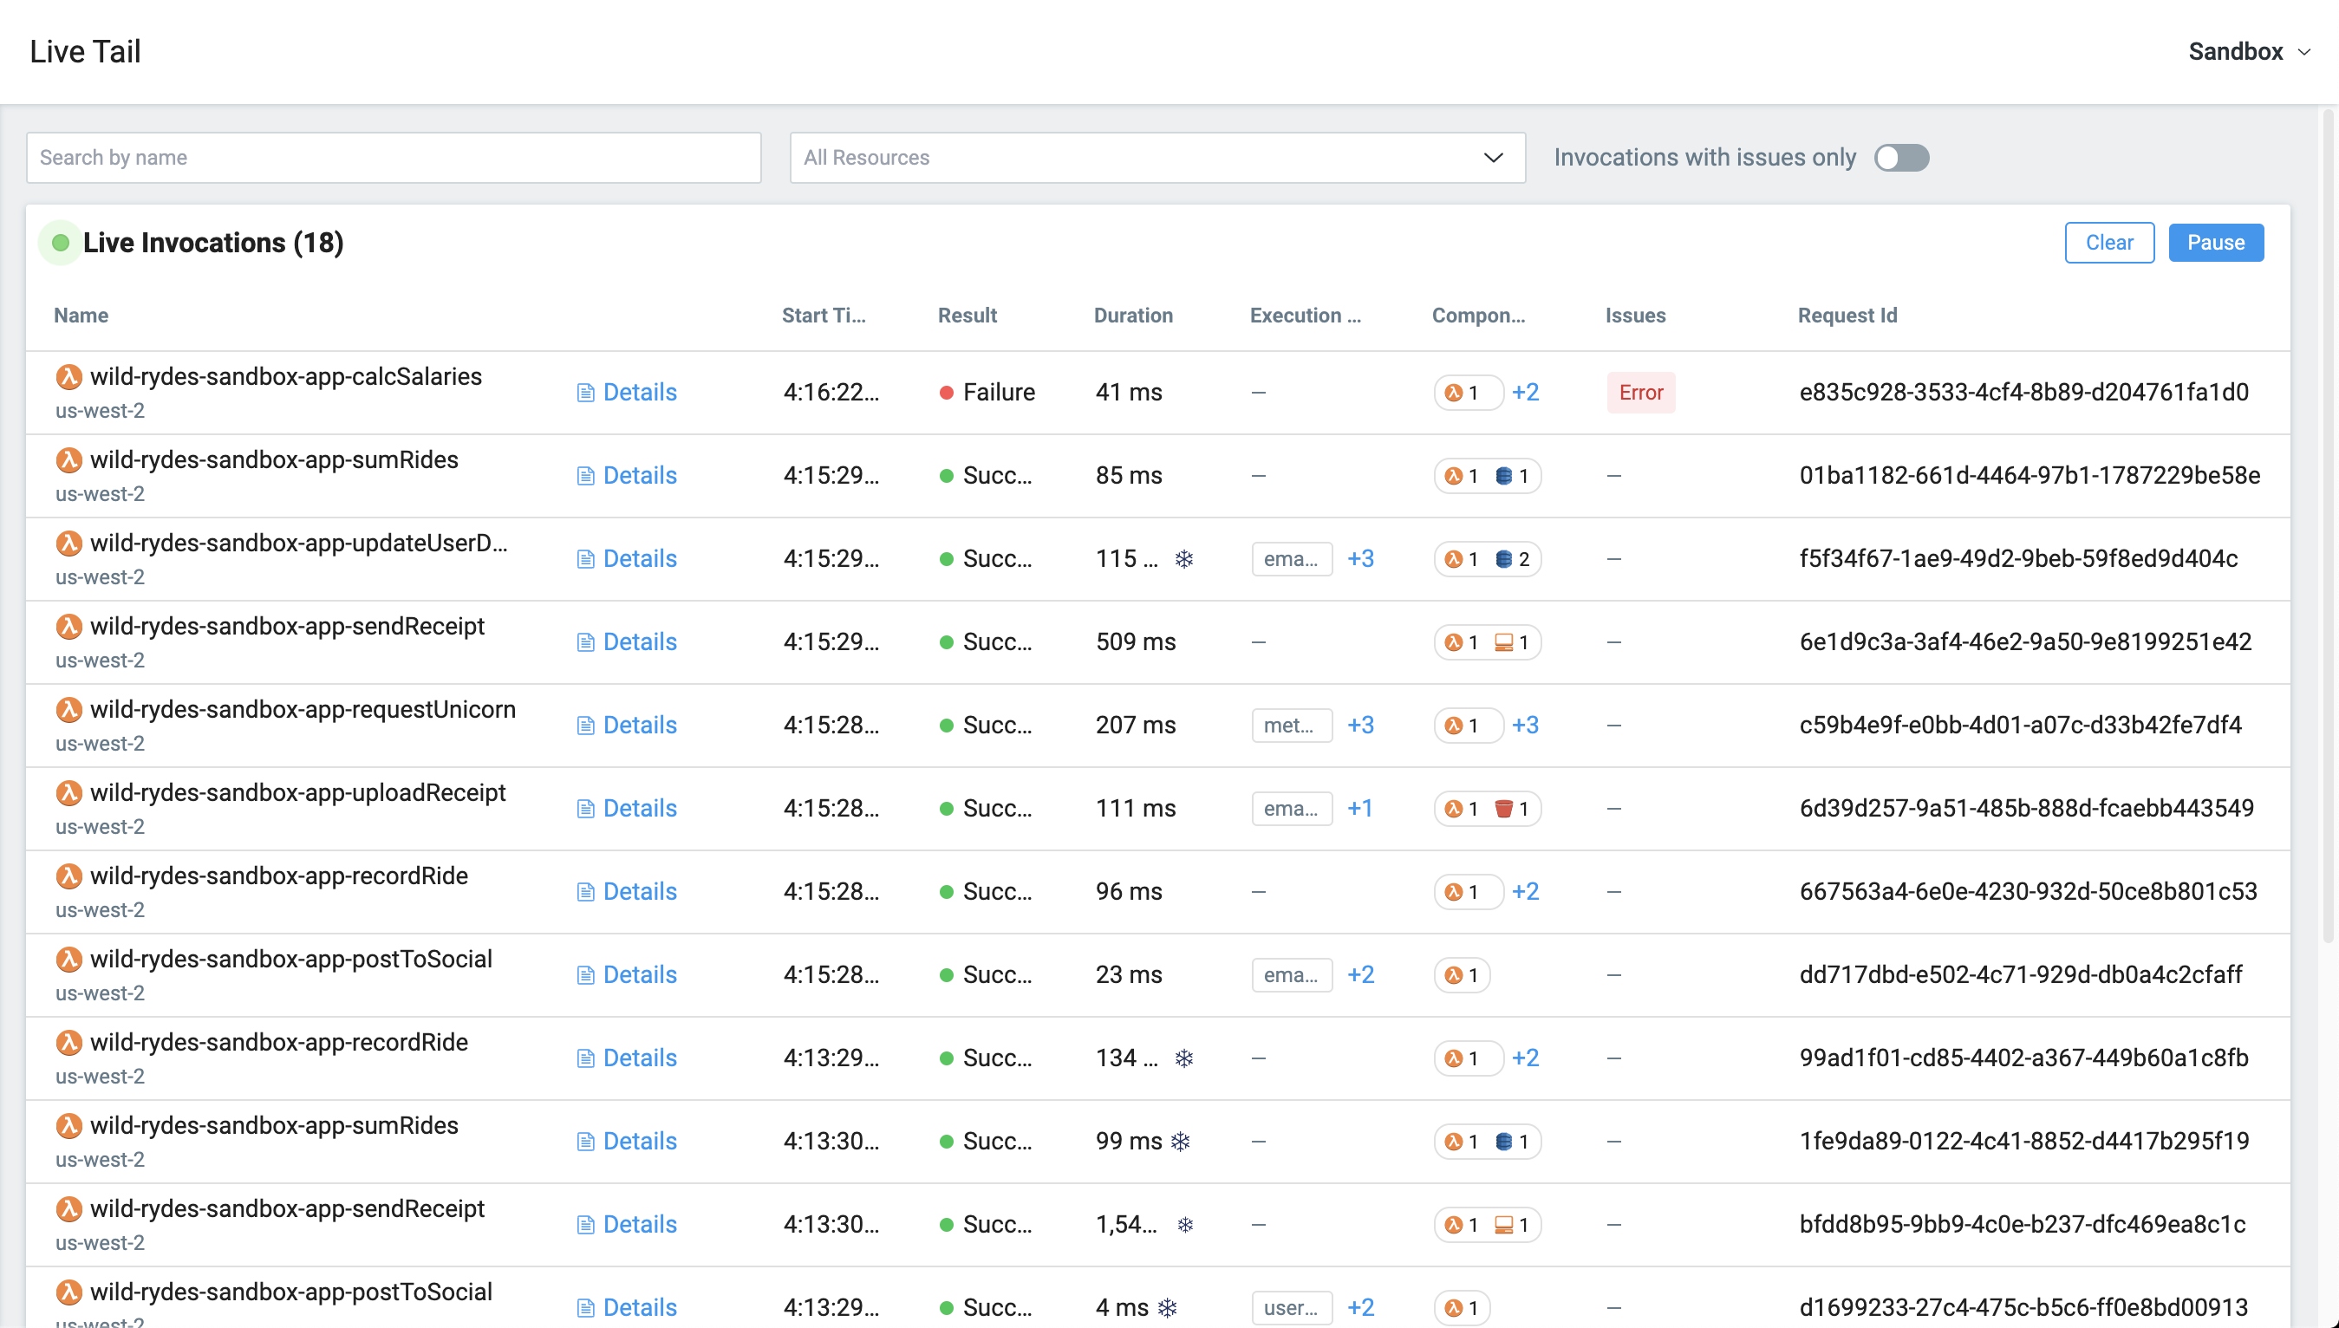Sort by the Result column header
The height and width of the screenshot is (1328, 2339).
pyautogui.click(x=967, y=316)
